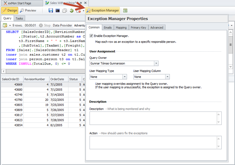Close the Sales Without Price tab

(x=85, y=3)
